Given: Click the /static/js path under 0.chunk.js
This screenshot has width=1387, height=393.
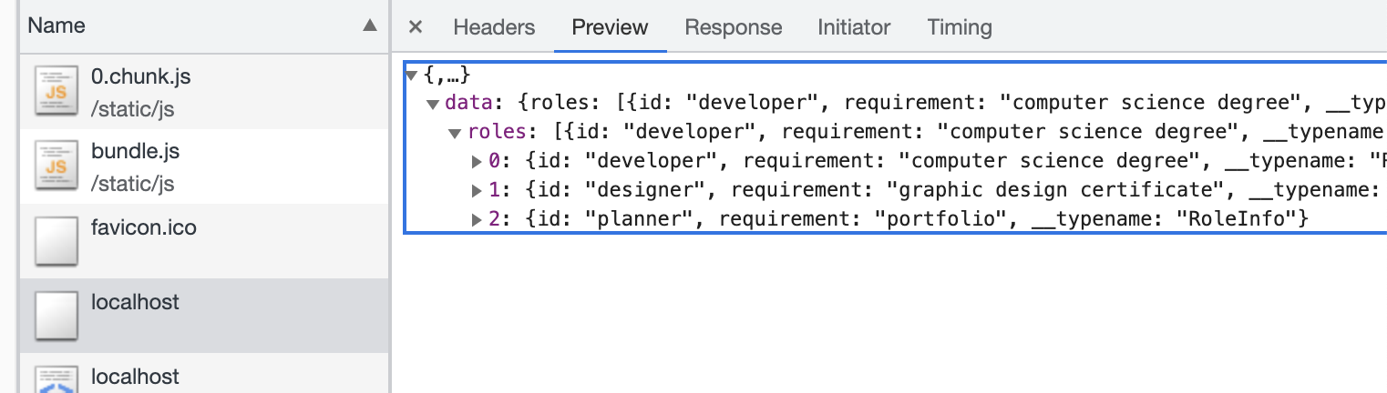Looking at the screenshot, I should (132, 109).
